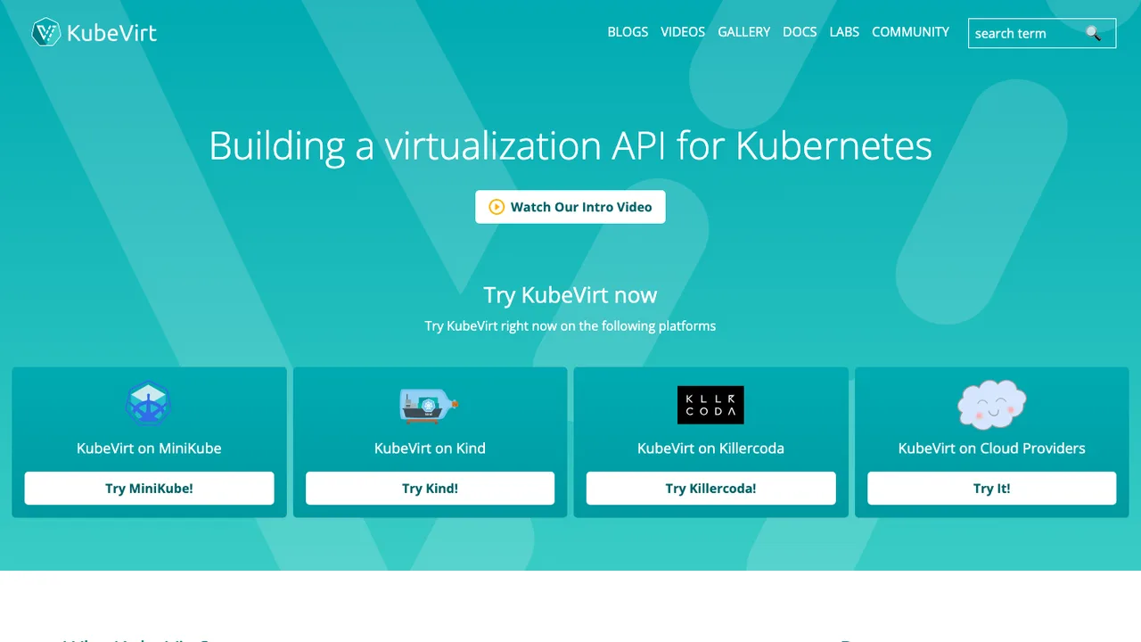Click the 'KubeVirt on Killercoda' label
The image size is (1141, 642).
[710, 449]
